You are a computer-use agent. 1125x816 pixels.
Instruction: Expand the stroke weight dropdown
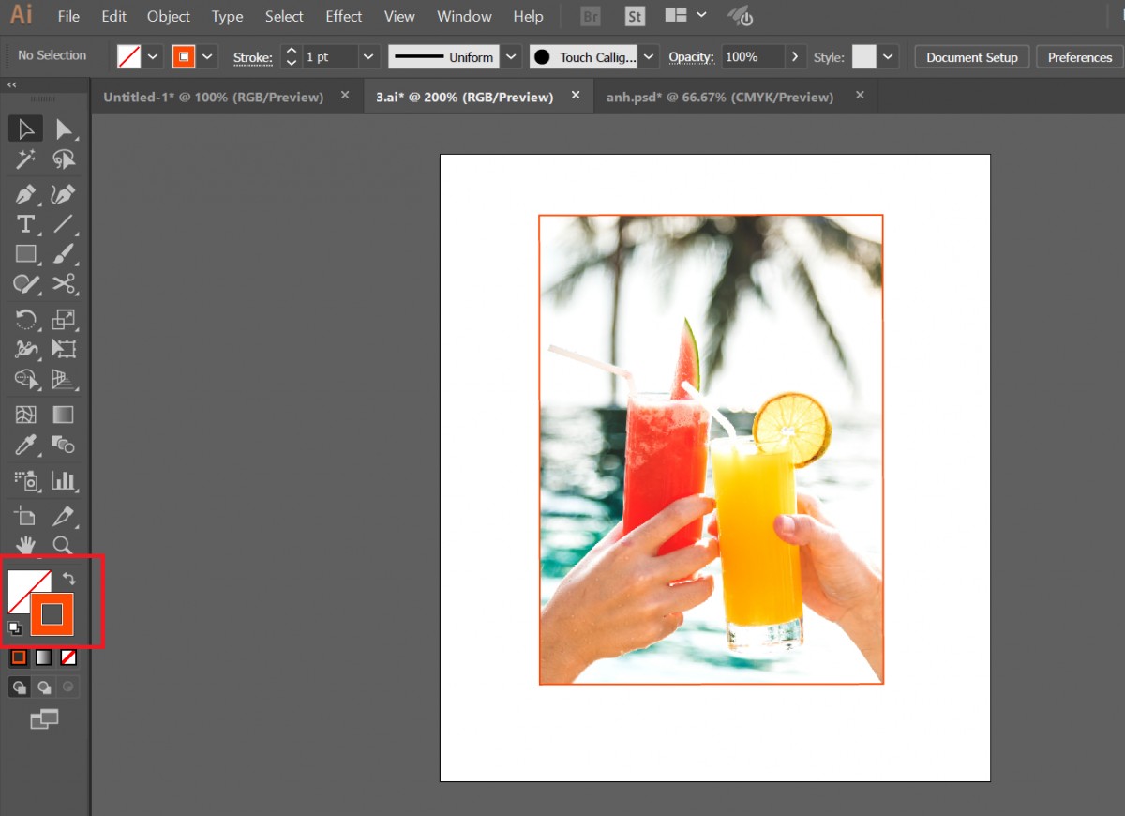(x=368, y=57)
